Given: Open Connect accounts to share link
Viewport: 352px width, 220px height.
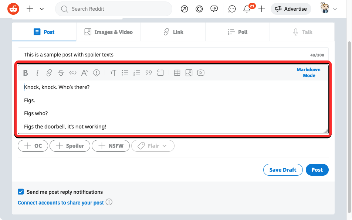Looking at the screenshot, I should 61,203.
